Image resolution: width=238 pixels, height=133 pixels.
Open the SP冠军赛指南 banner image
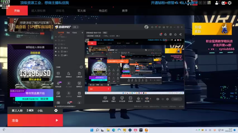point(35,25)
